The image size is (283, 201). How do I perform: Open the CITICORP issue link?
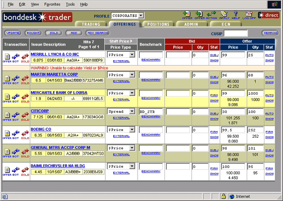pos(40,111)
